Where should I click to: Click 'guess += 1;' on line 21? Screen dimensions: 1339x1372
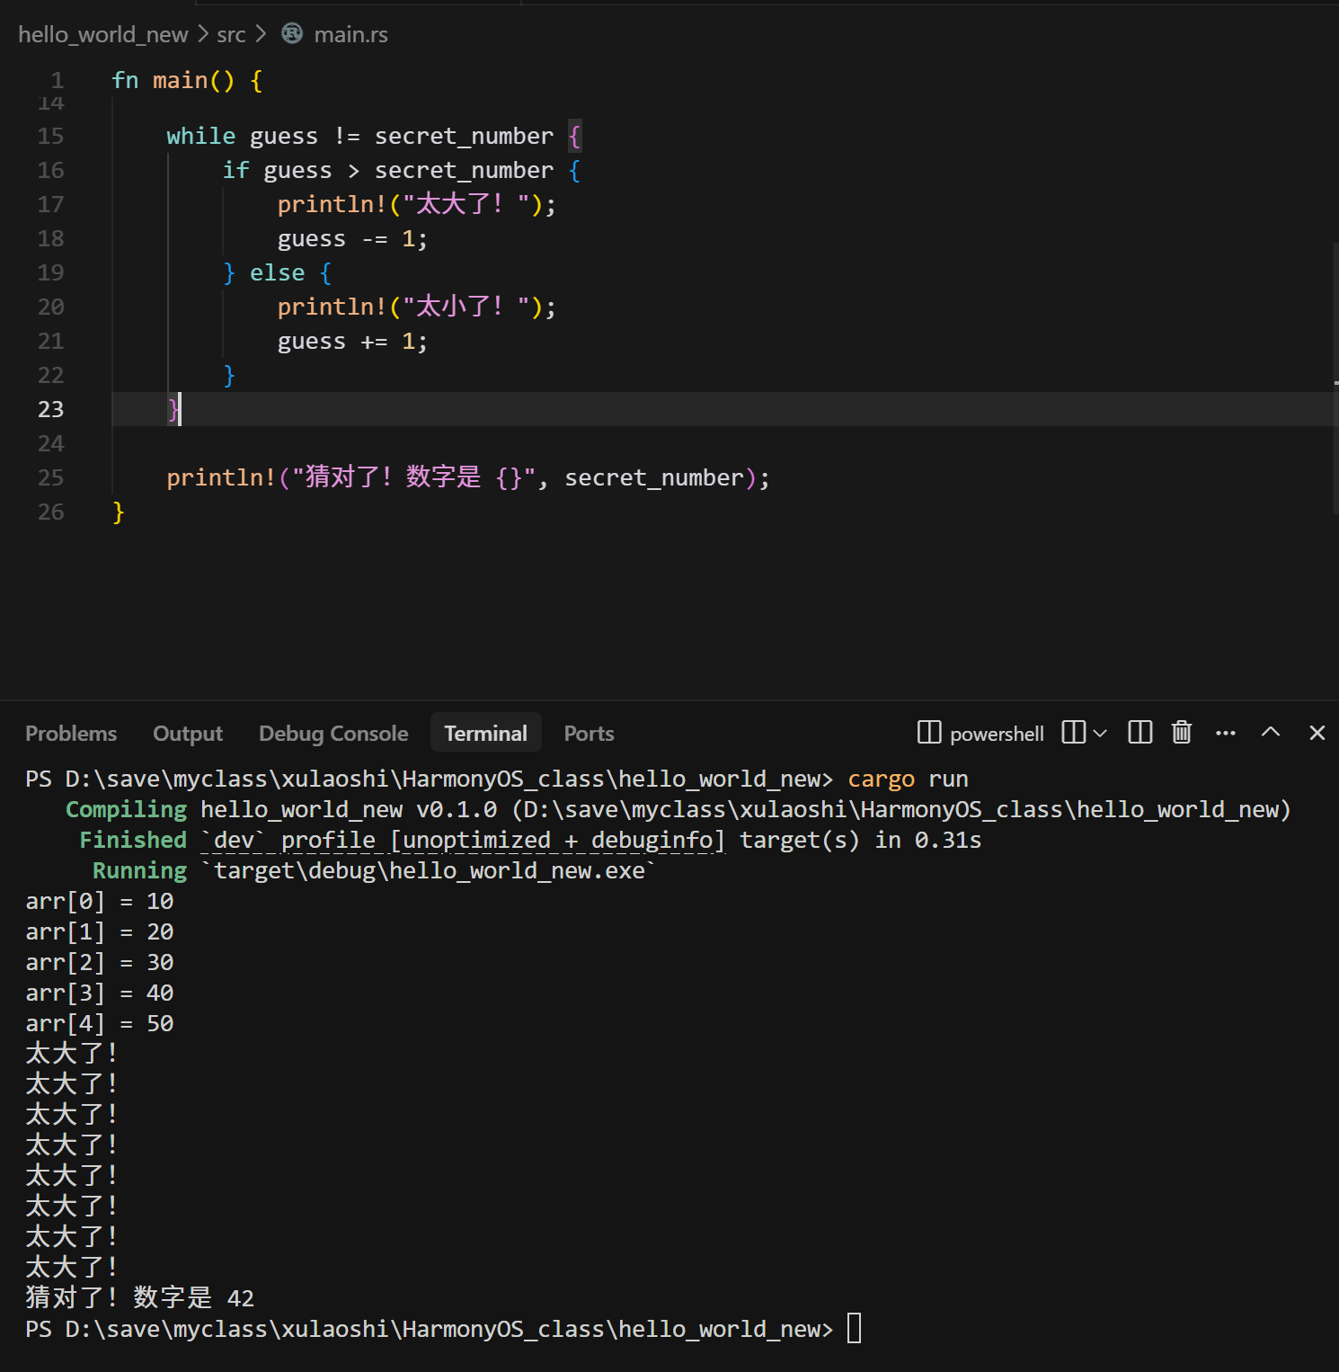click(352, 341)
